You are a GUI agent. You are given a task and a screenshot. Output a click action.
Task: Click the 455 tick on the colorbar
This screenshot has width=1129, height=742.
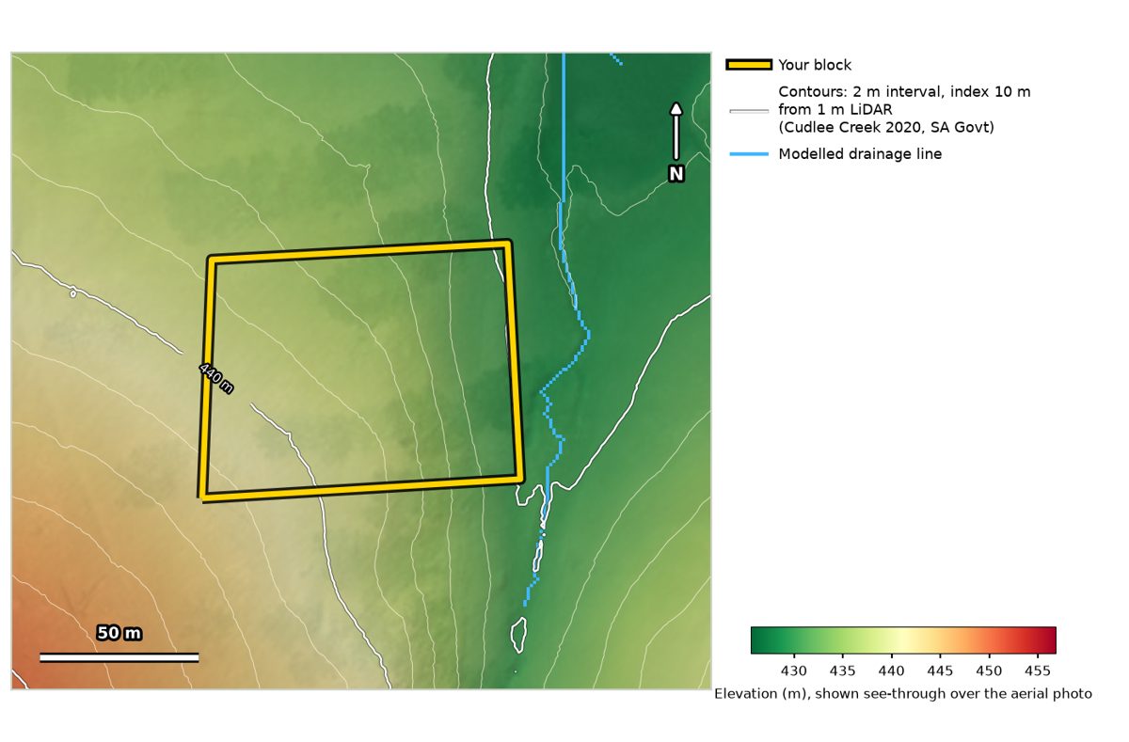1038,671
